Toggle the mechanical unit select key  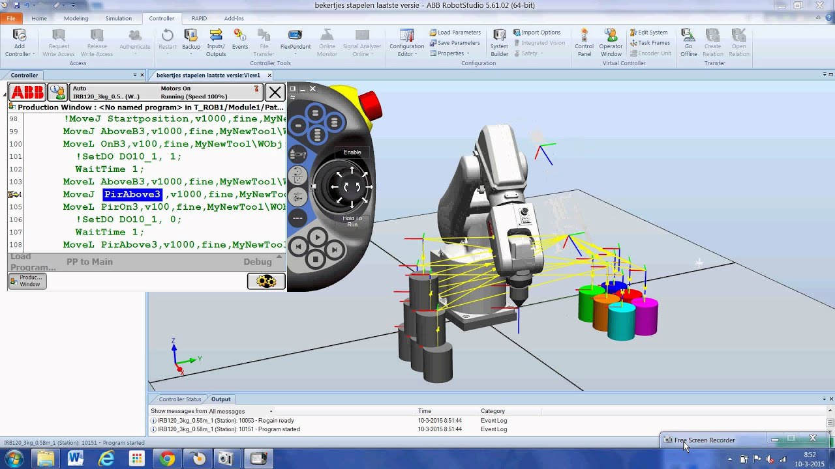pos(297,154)
